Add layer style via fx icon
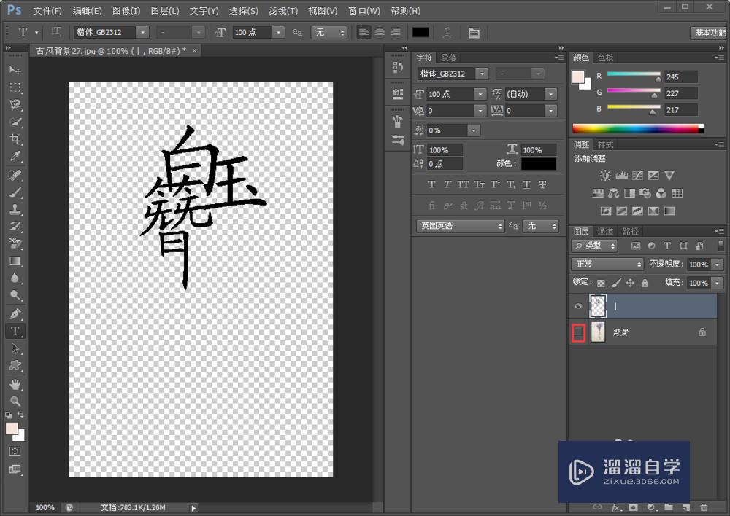 [x=615, y=507]
